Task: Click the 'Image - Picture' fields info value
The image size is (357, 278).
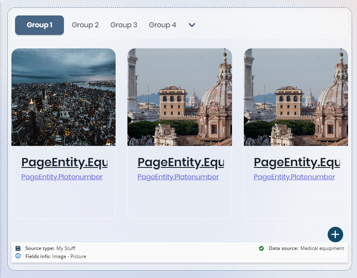Action: pyautogui.click(x=69, y=256)
